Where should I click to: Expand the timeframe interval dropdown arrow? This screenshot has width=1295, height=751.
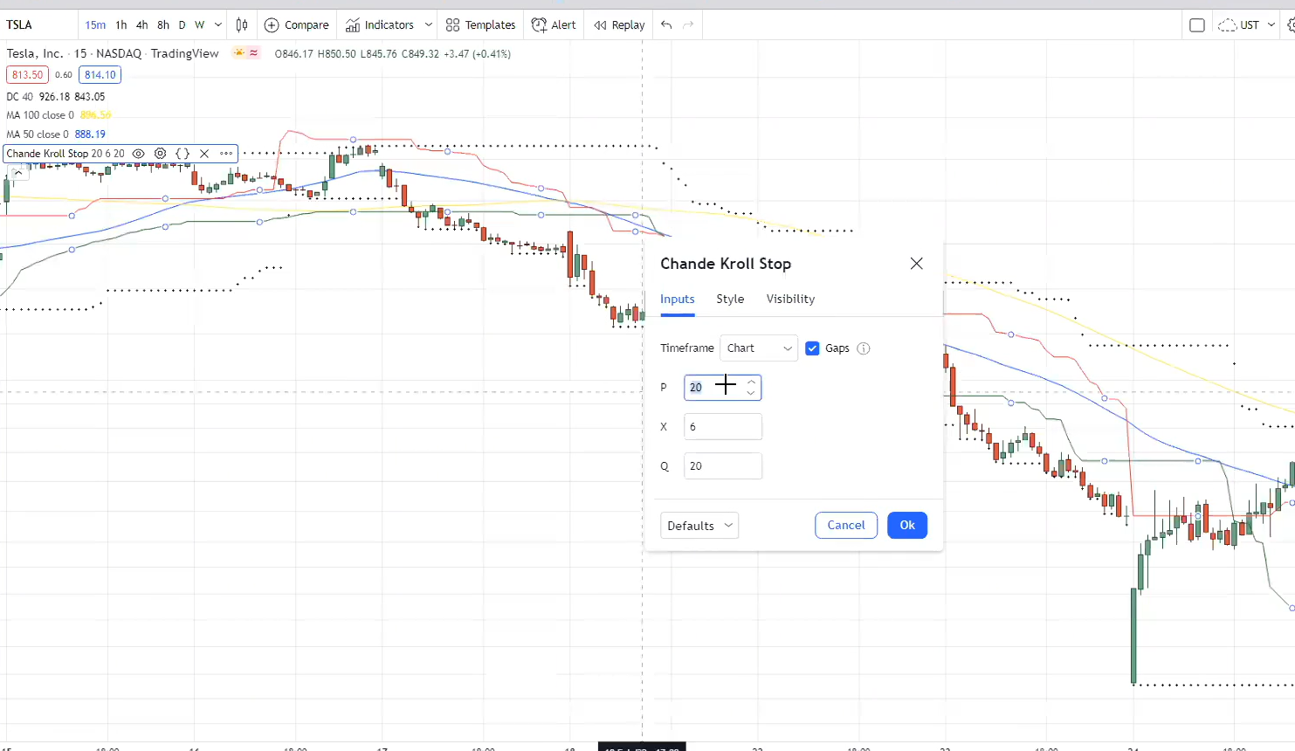point(217,24)
